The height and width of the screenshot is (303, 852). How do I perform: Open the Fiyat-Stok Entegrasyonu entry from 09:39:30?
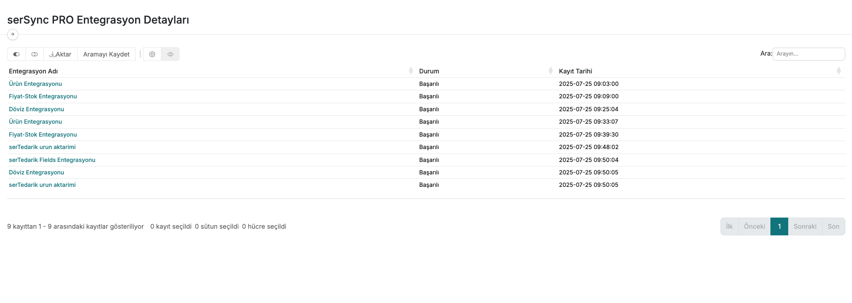tap(43, 134)
